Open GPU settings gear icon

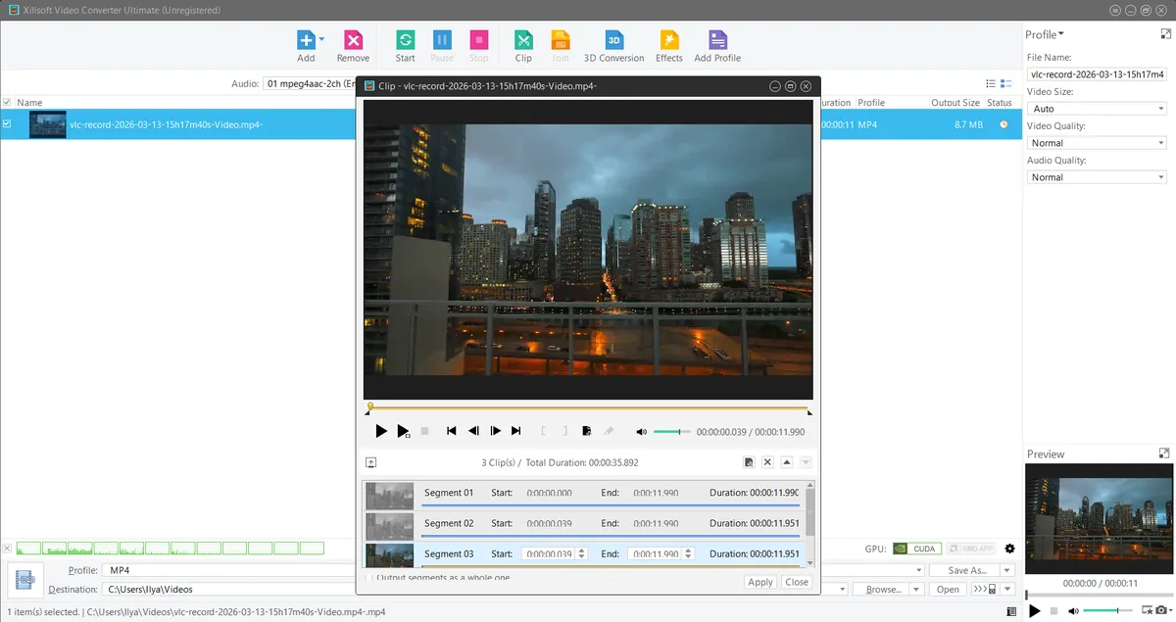pyautogui.click(x=1009, y=549)
